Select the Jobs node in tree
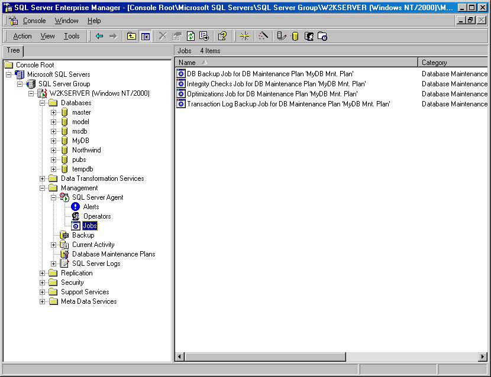 click(90, 226)
